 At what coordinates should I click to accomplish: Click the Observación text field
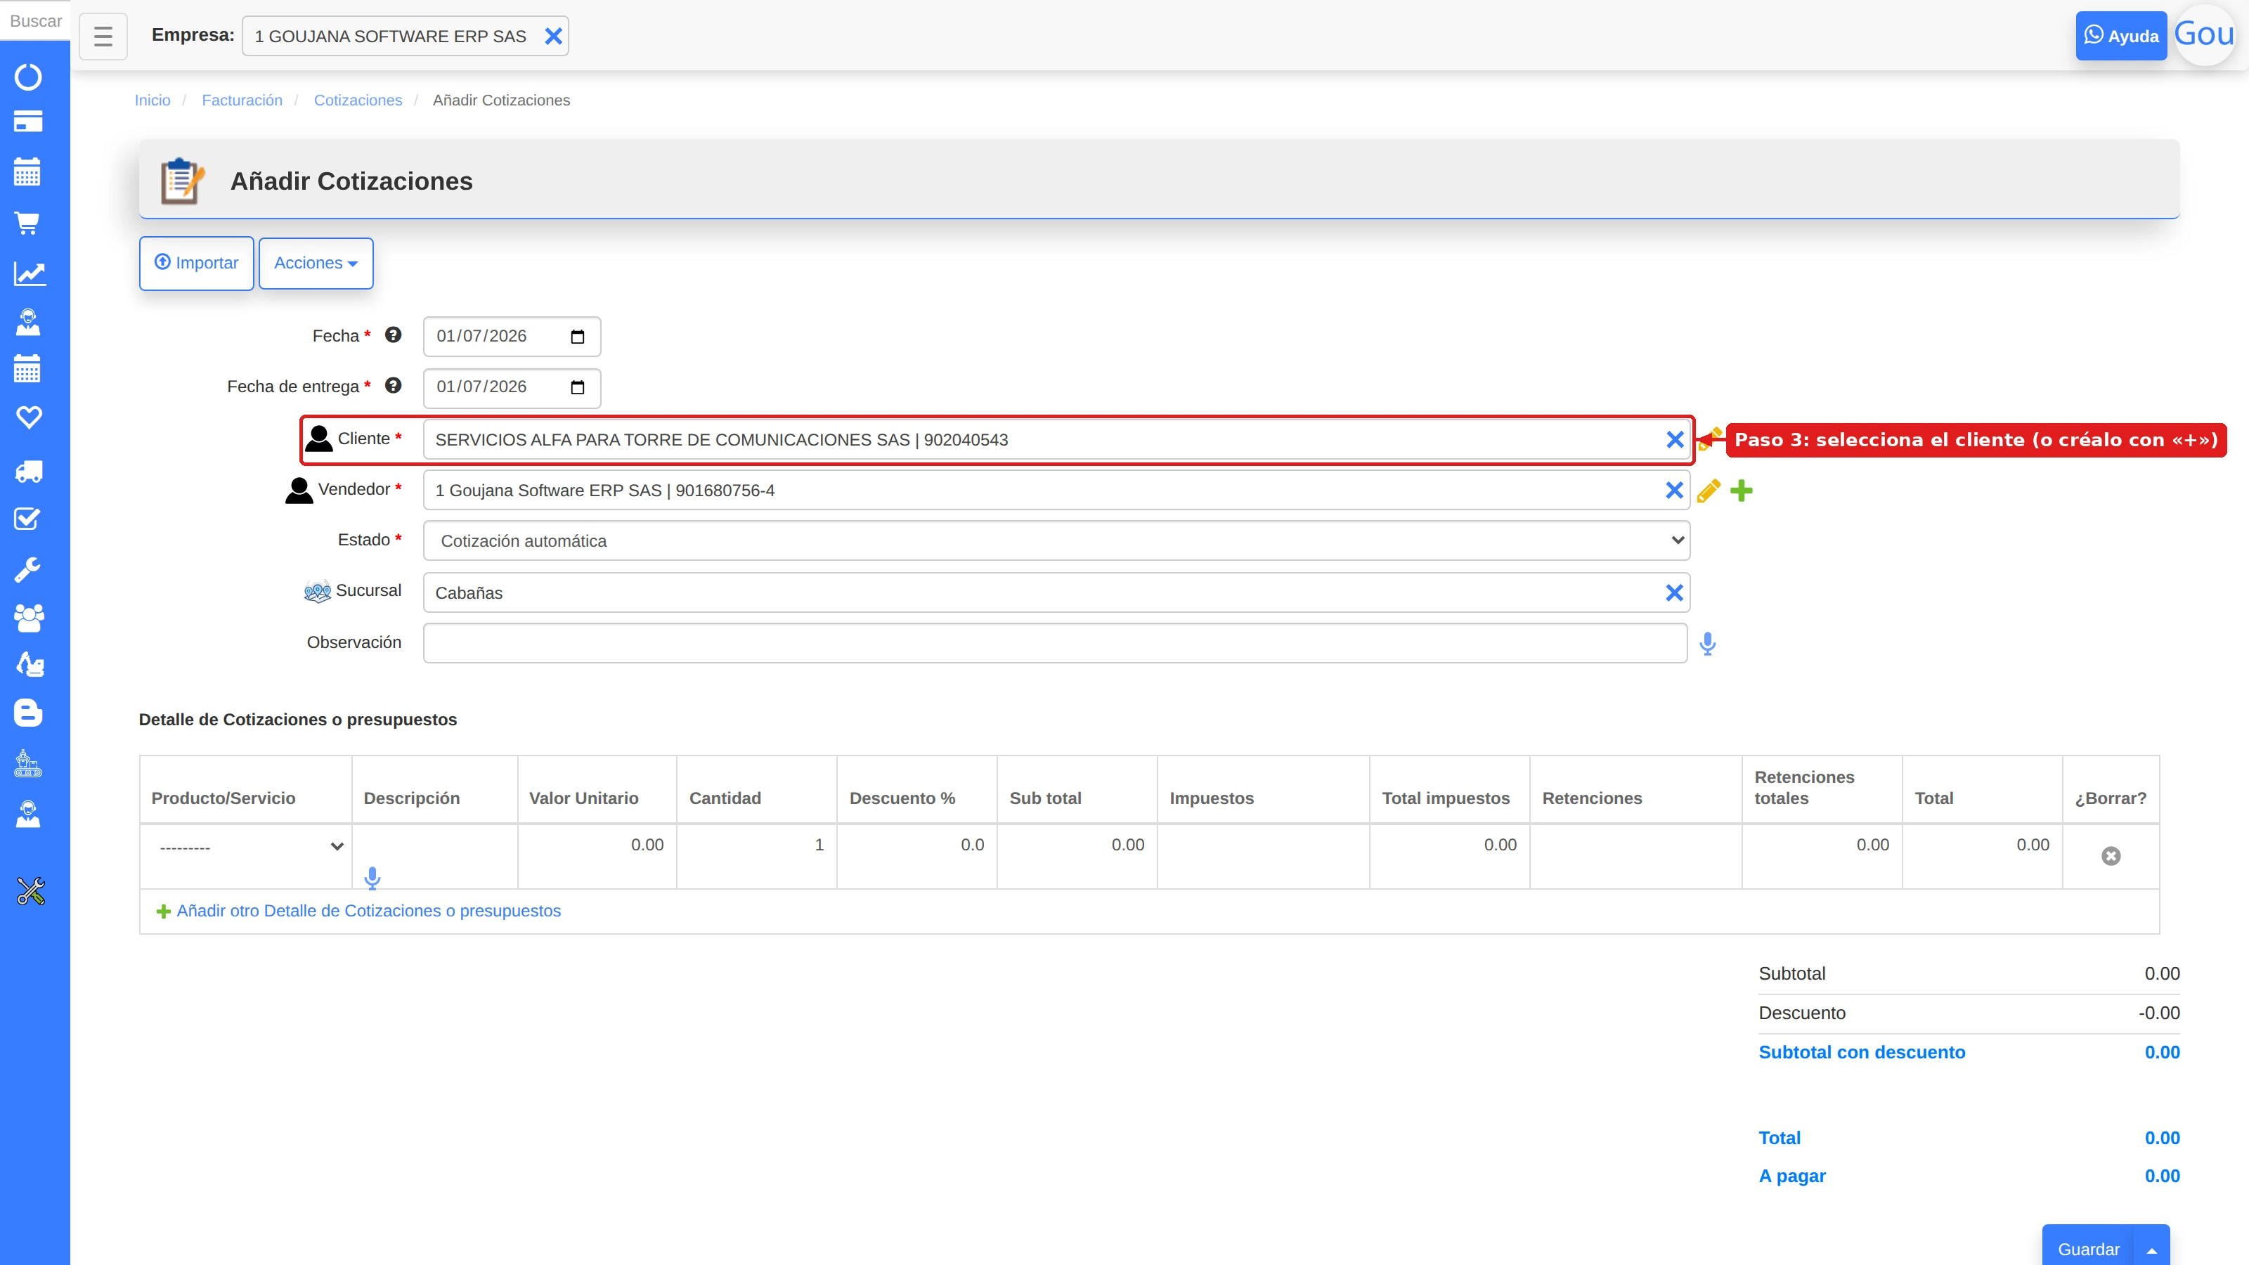click(1055, 644)
